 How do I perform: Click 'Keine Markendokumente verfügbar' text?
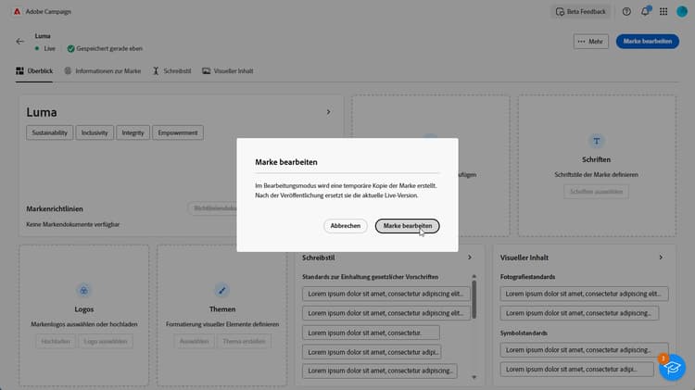click(72, 224)
